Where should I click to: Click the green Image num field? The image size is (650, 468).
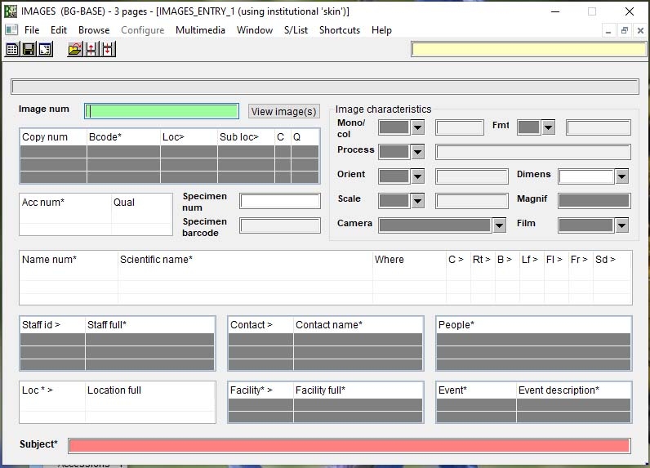(162, 111)
